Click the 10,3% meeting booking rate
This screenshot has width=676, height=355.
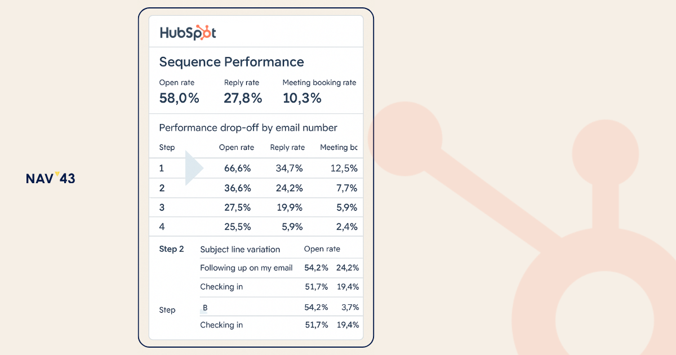[302, 98]
